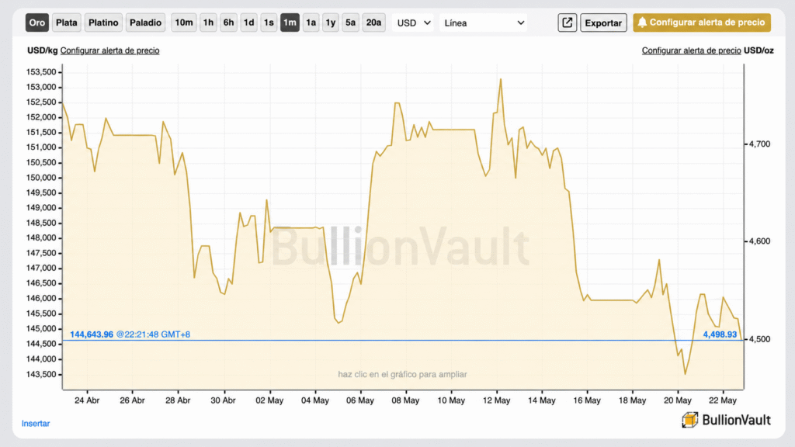Set the chart range to 1s
The image size is (795, 447).
pyautogui.click(x=269, y=23)
